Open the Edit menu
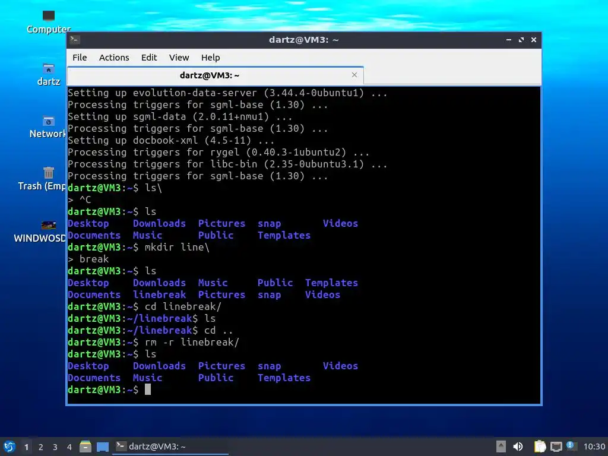This screenshot has height=456, width=608. click(x=149, y=58)
